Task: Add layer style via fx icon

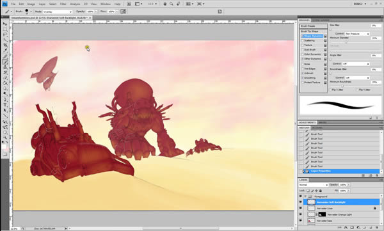Action: coord(346,228)
